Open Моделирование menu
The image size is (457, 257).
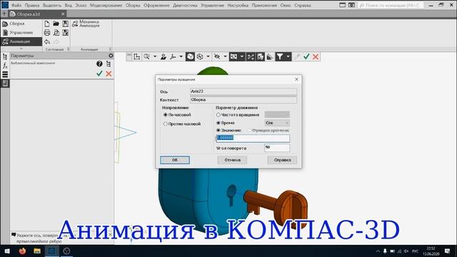[106, 5]
